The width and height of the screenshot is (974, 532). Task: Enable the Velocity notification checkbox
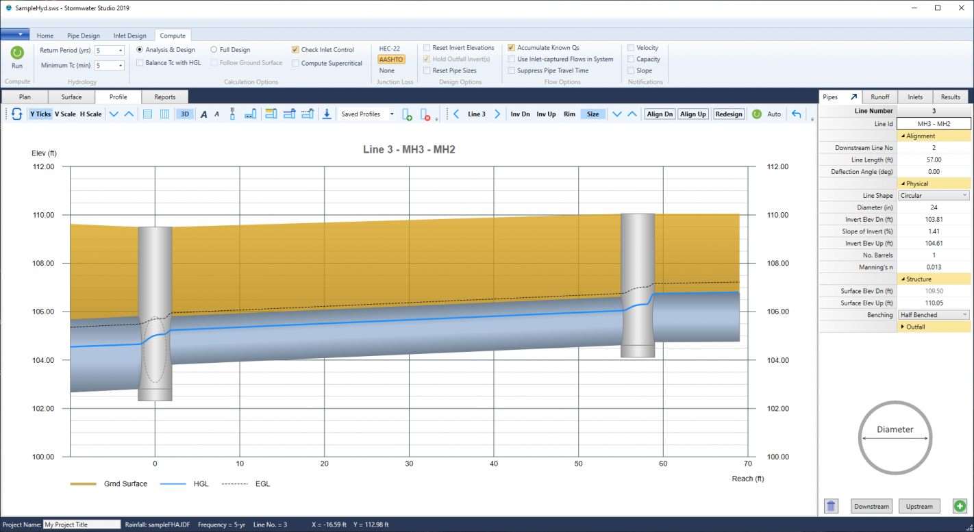(x=632, y=47)
